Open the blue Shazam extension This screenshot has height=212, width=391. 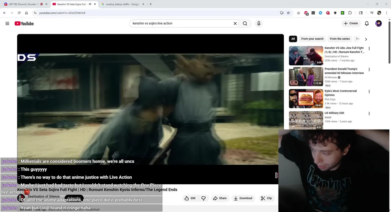(x=321, y=13)
